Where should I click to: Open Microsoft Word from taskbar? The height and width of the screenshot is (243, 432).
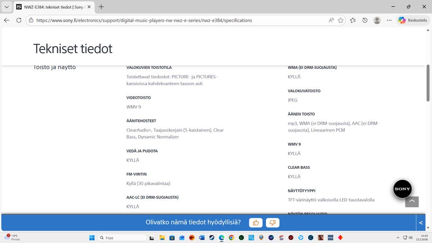coord(202,238)
